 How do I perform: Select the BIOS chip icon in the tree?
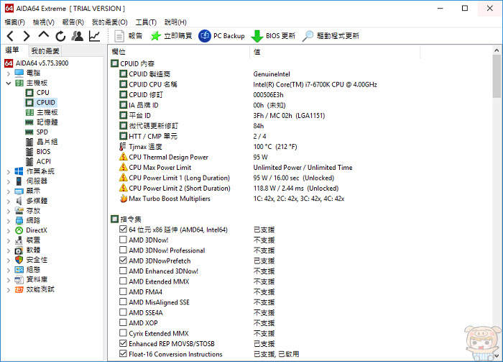click(x=29, y=152)
